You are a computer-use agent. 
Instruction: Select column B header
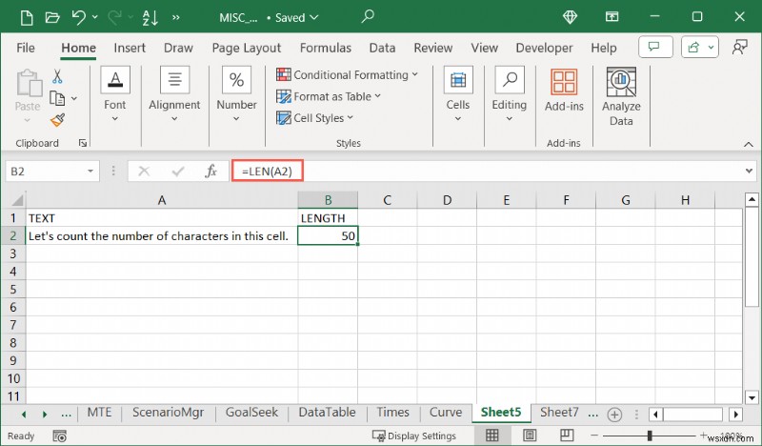pos(328,200)
